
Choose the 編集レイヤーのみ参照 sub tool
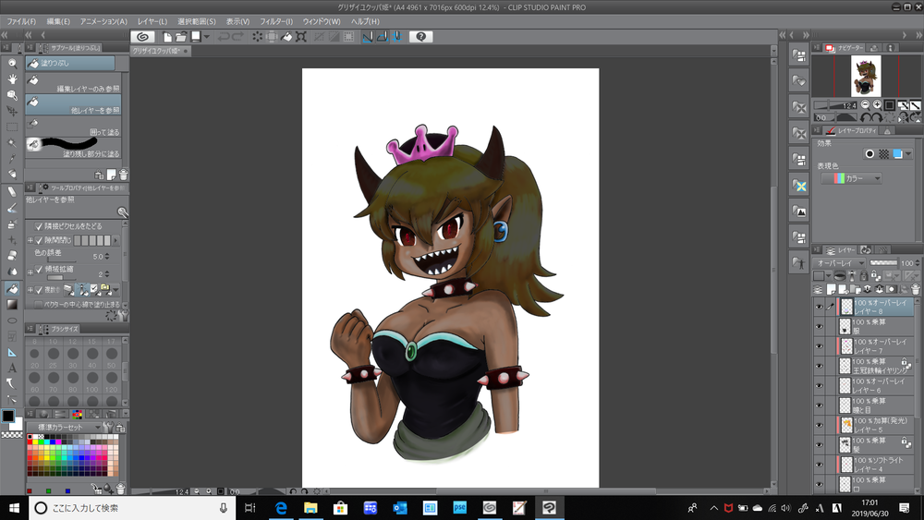(x=73, y=84)
